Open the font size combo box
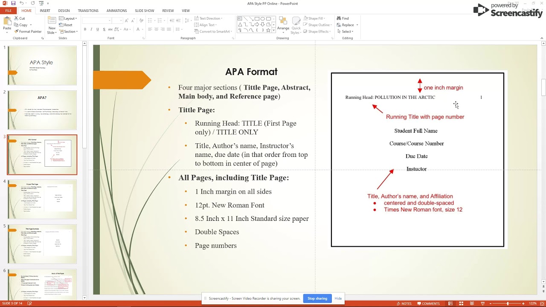Viewport: 546px width, 307px height. [x=118, y=20]
